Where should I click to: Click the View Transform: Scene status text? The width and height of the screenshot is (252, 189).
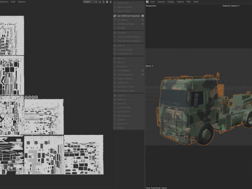tap(156, 188)
